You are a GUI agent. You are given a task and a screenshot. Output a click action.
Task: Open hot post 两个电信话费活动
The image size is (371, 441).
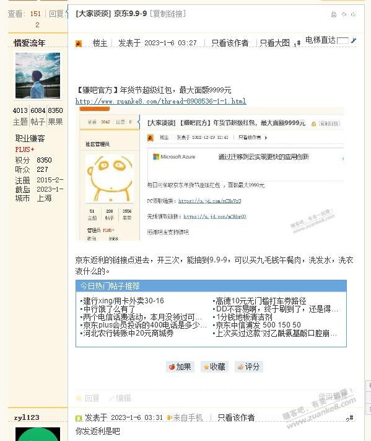click(x=142, y=317)
